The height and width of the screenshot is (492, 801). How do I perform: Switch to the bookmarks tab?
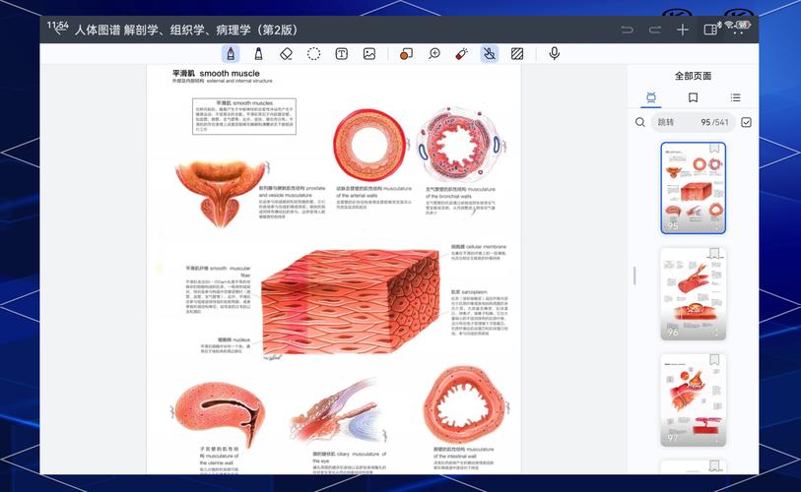pyautogui.click(x=693, y=97)
